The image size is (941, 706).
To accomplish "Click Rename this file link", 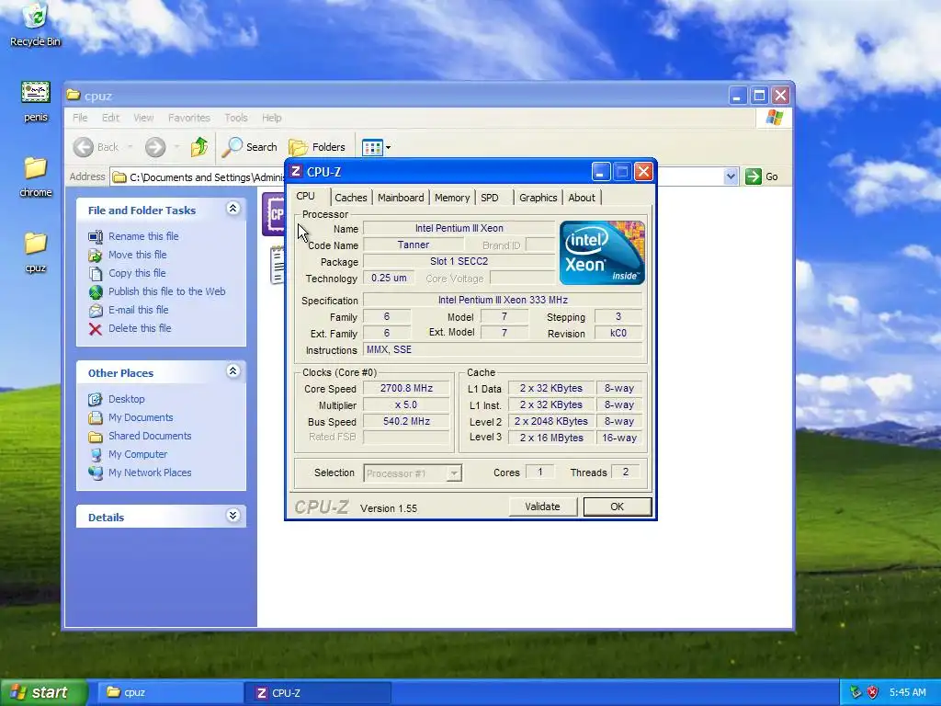I will coord(143,236).
